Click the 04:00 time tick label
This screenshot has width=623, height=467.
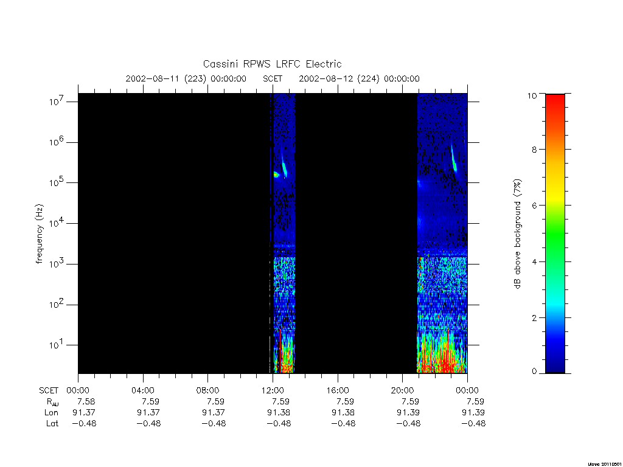tap(142, 390)
